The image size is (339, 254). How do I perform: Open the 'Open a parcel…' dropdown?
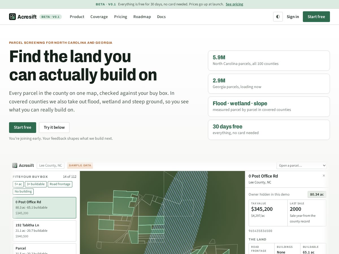(x=302, y=165)
